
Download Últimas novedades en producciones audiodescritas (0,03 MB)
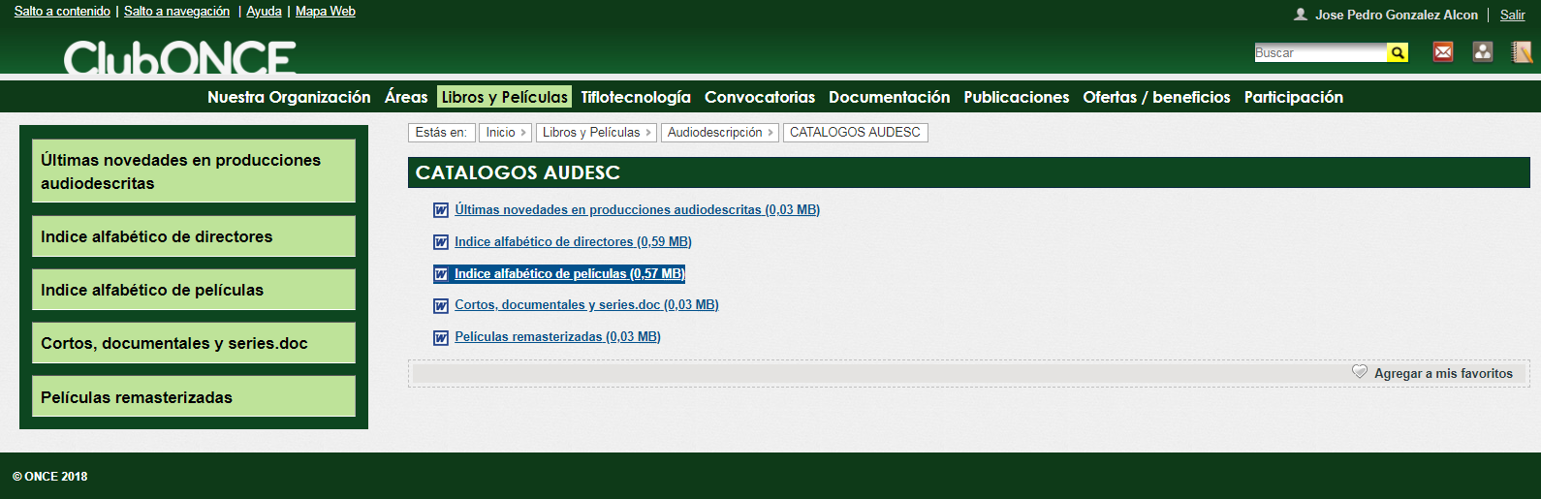[638, 210]
